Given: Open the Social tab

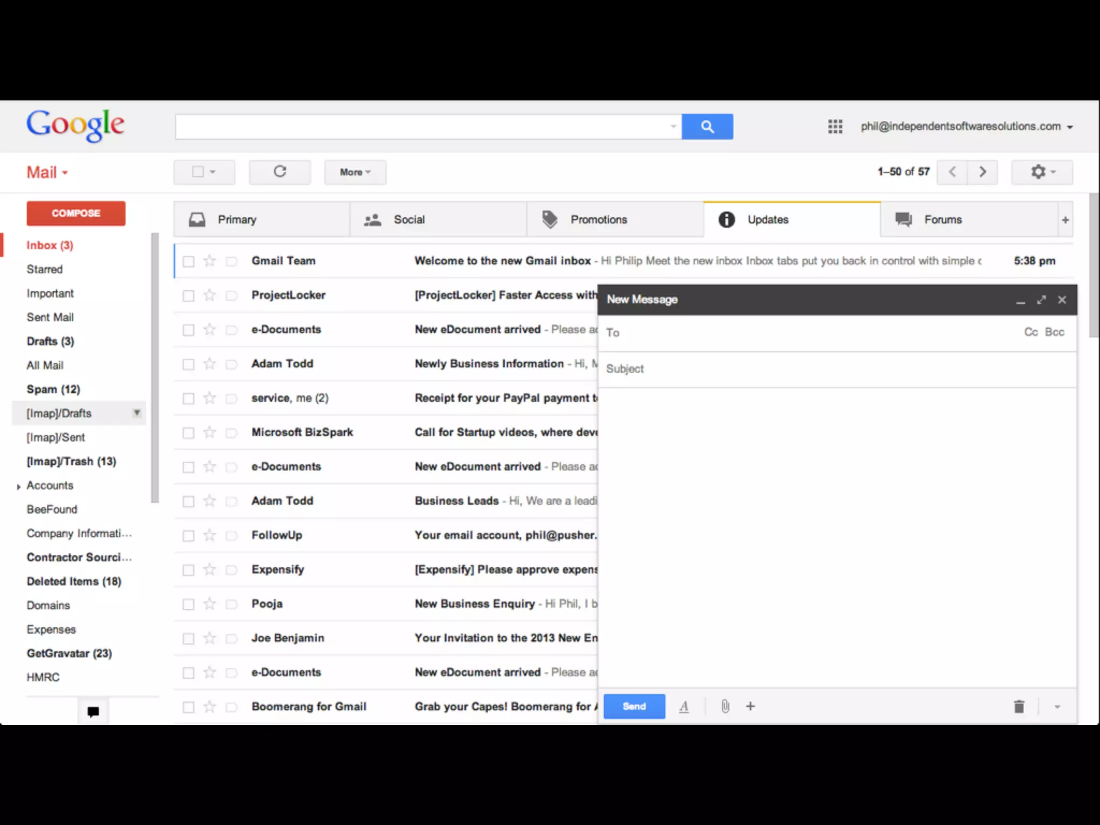Looking at the screenshot, I should click(x=409, y=220).
